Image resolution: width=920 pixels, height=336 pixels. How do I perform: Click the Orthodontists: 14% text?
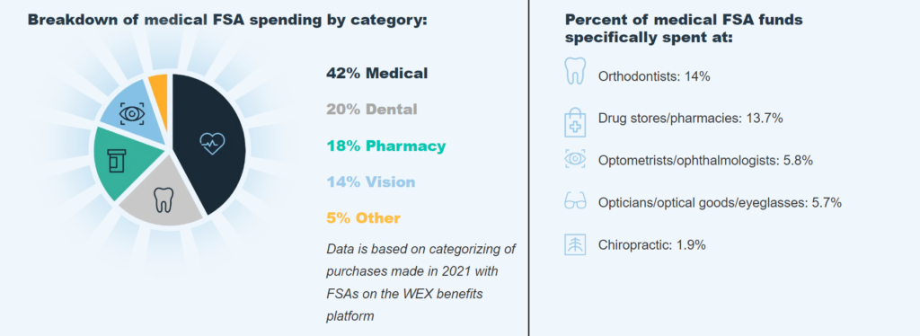654,76
